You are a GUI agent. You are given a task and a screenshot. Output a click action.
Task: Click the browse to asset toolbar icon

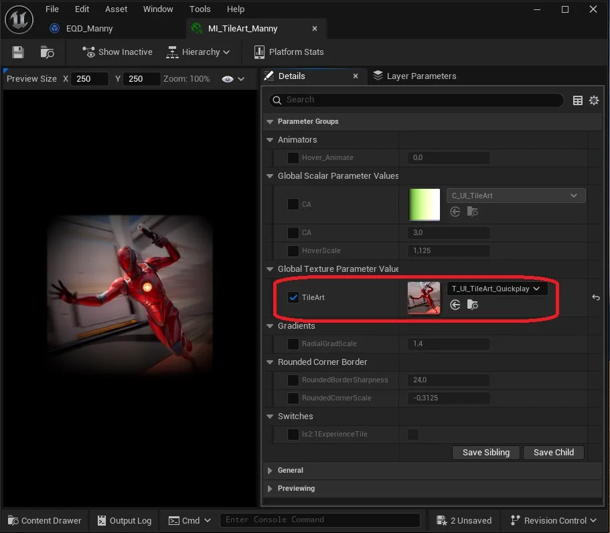pos(47,52)
